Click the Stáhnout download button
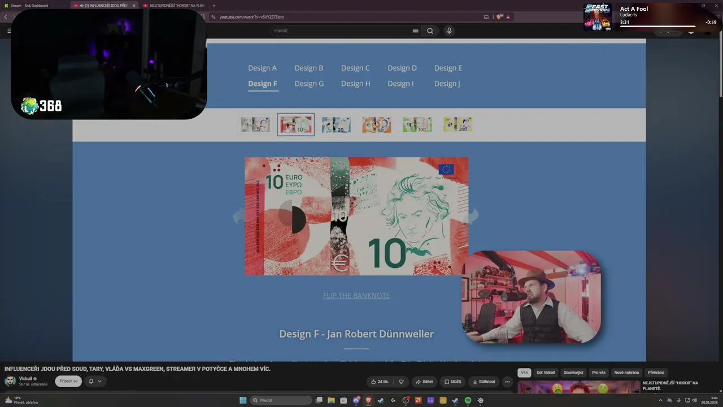The width and height of the screenshot is (723, 407). [484, 382]
